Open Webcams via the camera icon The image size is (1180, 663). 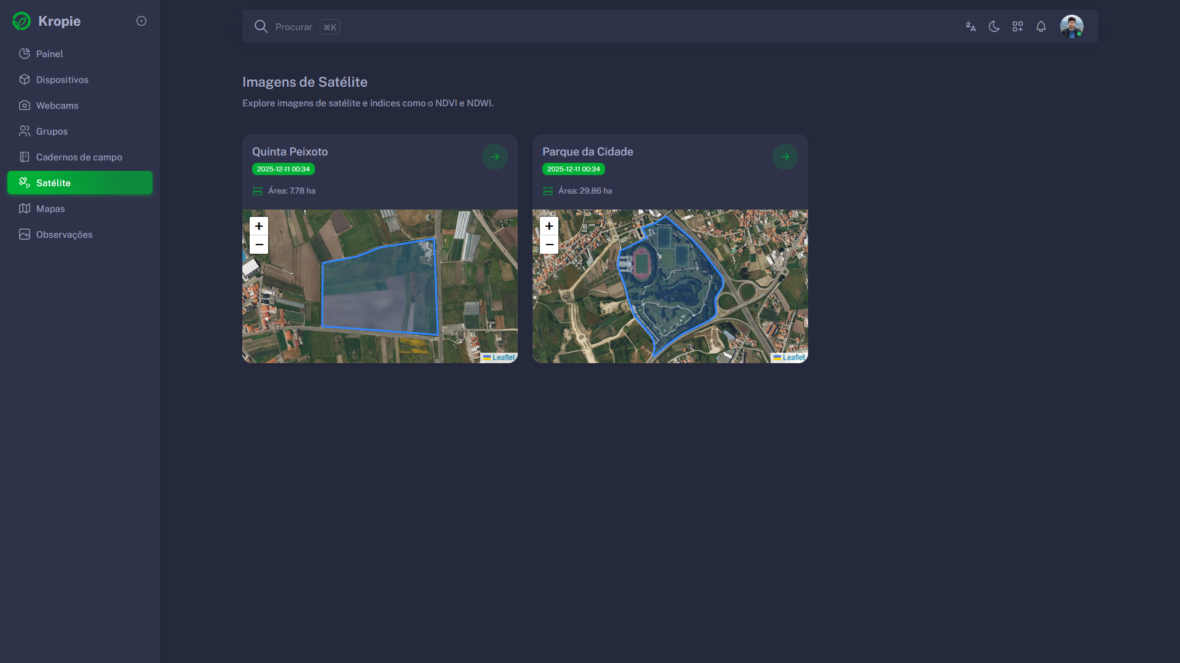pos(25,105)
